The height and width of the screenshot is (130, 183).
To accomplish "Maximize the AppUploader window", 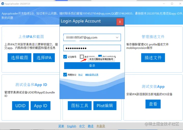I will (x=172, y=4).
